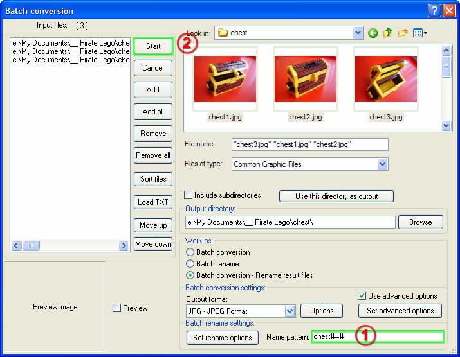Select second input file in list

(x=70, y=51)
